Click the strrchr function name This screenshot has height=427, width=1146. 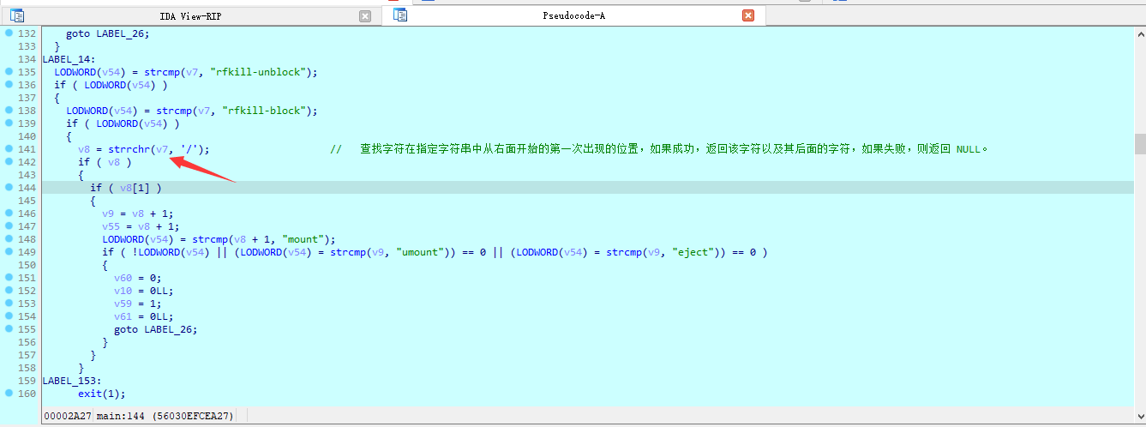tap(129, 149)
